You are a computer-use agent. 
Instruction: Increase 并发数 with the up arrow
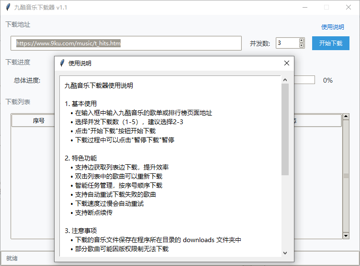pyautogui.click(x=302, y=41)
